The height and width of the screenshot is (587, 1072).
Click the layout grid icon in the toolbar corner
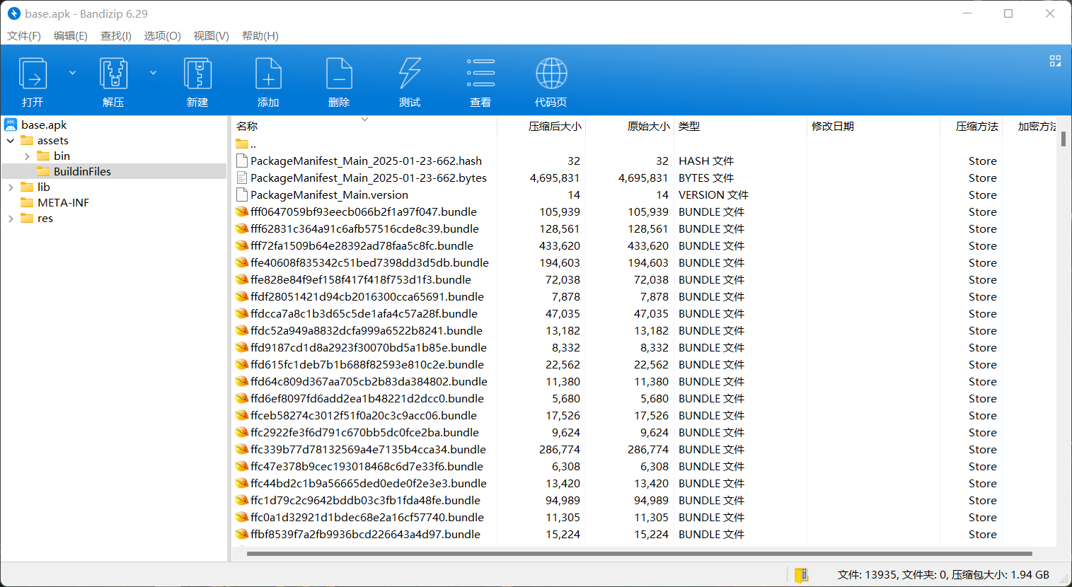1055,61
